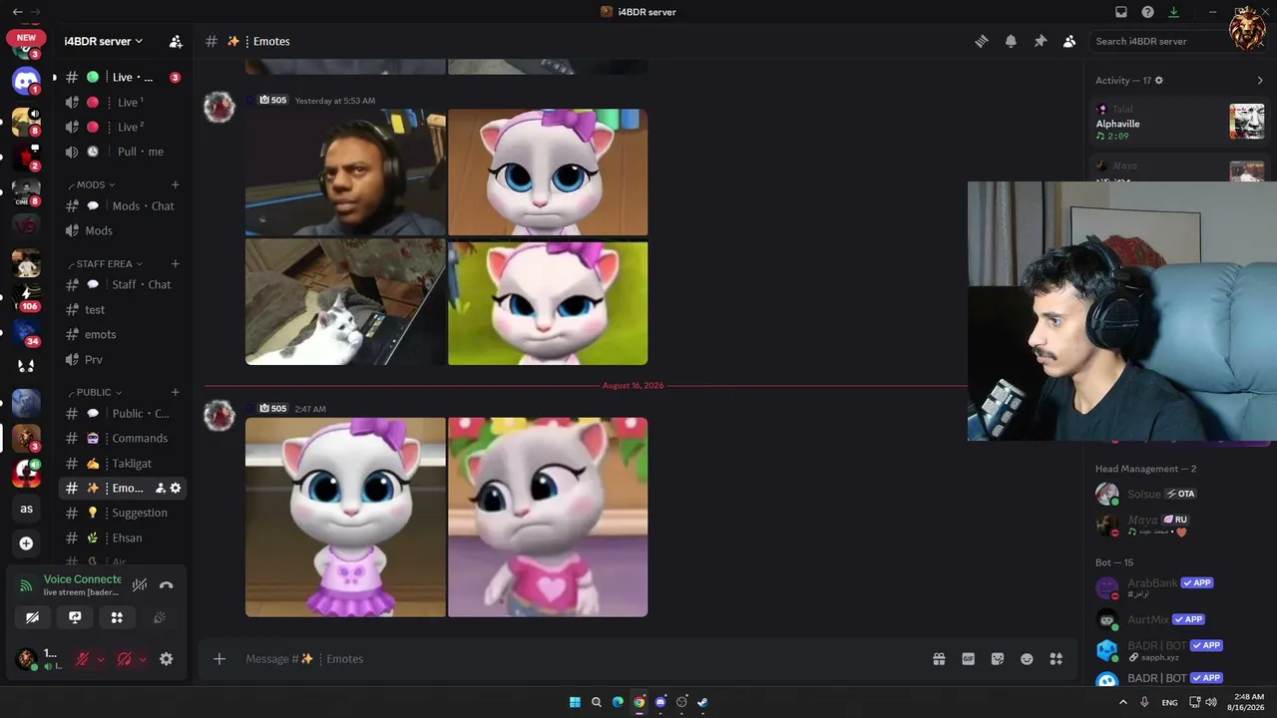
Task: Create channel in STAFF EREA category
Action: [176, 264]
